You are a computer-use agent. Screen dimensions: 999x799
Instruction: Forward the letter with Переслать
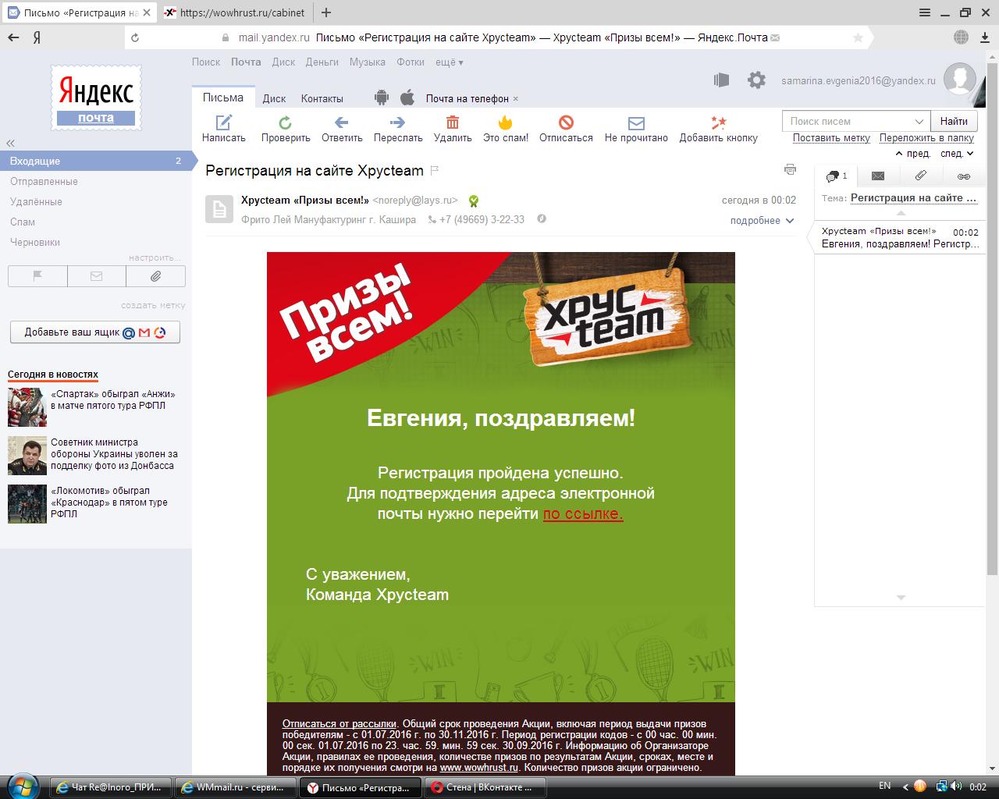click(398, 123)
